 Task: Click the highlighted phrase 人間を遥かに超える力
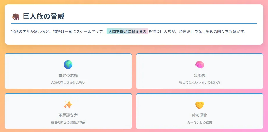(127, 32)
